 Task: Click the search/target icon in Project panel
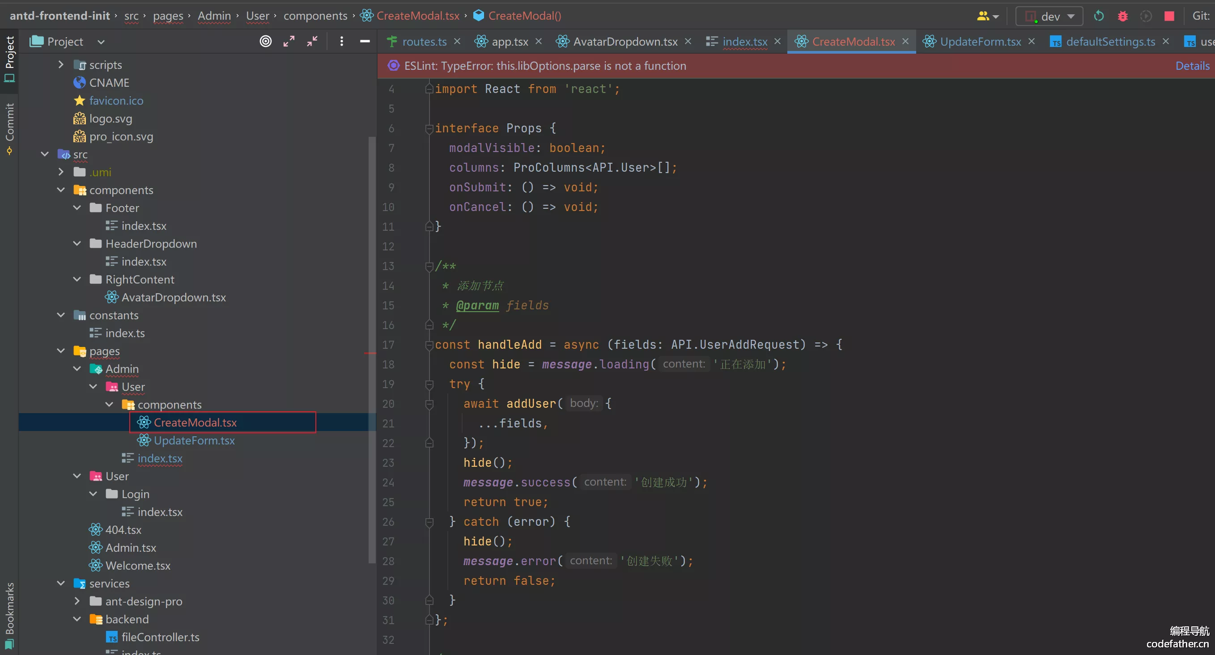click(x=265, y=41)
